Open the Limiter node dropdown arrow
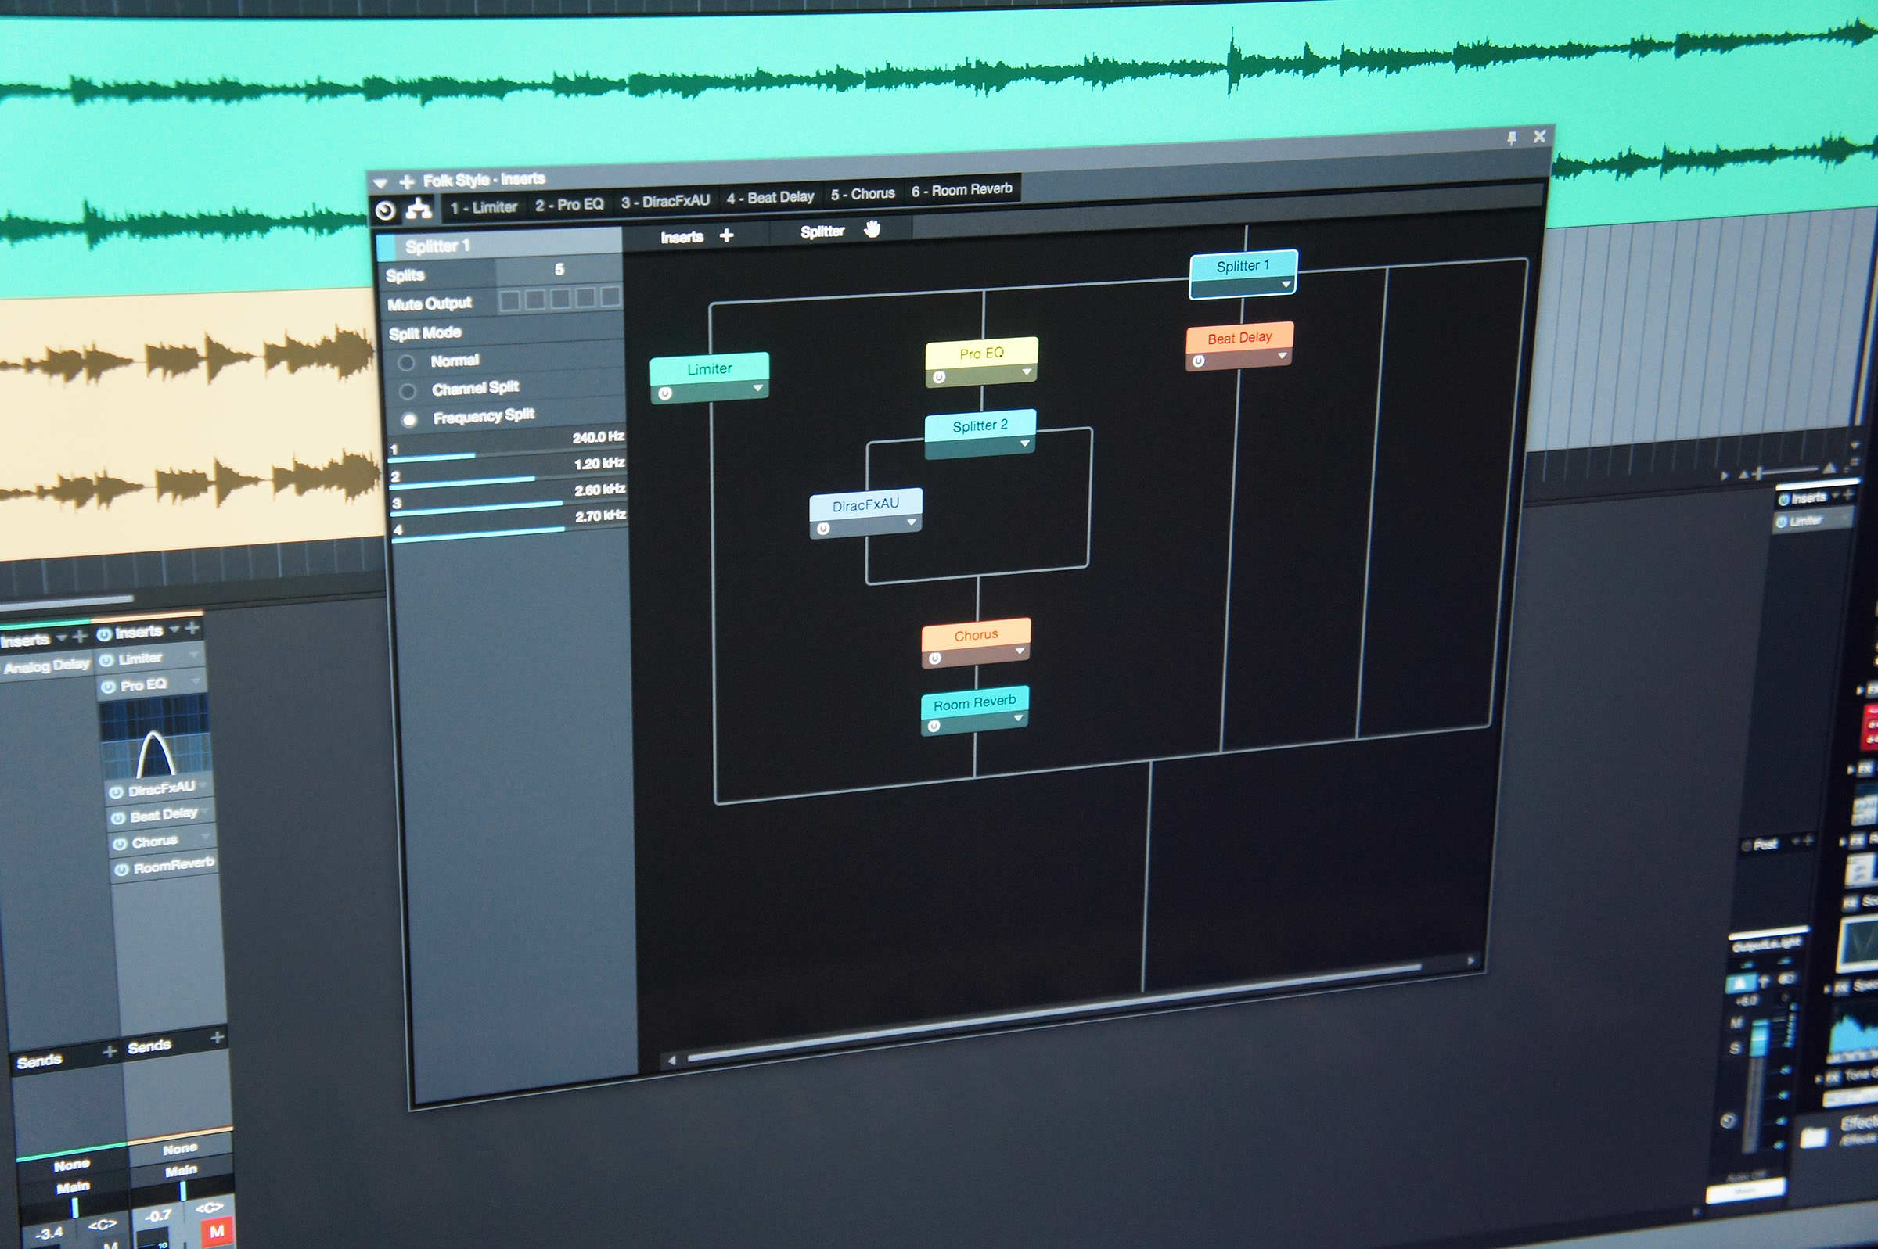Image resolution: width=1878 pixels, height=1249 pixels. pyautogui.click(x=757, y=388)
